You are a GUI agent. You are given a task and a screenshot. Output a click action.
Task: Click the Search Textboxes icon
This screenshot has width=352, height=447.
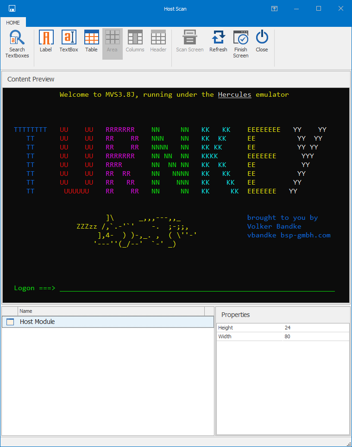pos(17,38)
